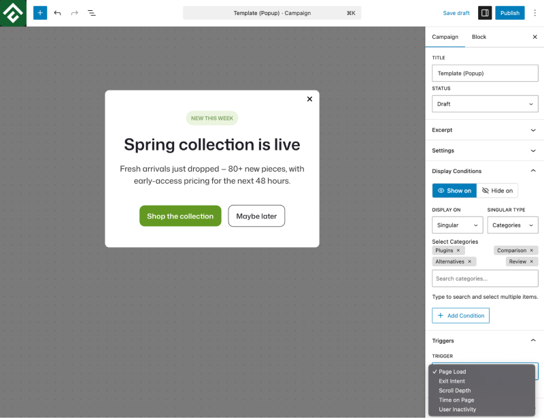Choose Page Load trigger option
The height and width of the screenshot is (418, 544).
(x=482, y=372)
